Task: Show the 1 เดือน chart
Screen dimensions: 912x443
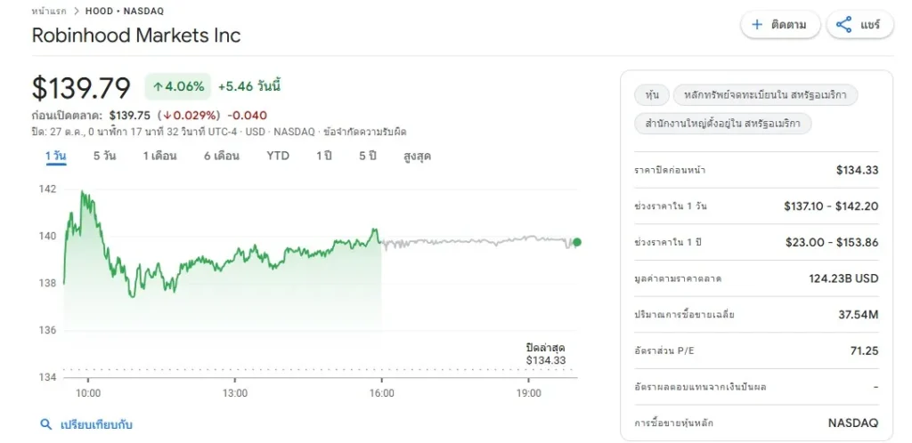Action: (160, 157)
